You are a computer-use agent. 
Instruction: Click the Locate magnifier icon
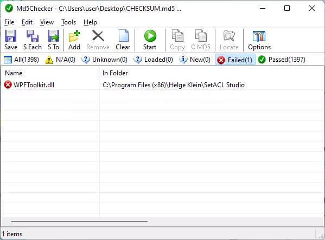pos(229,36)
